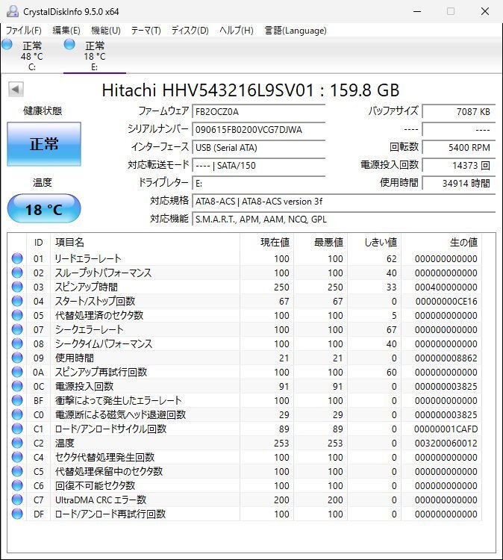Close the CrystalDiskInfo window
This screenshot has height=560, width=503.
(x=485, y=11)
